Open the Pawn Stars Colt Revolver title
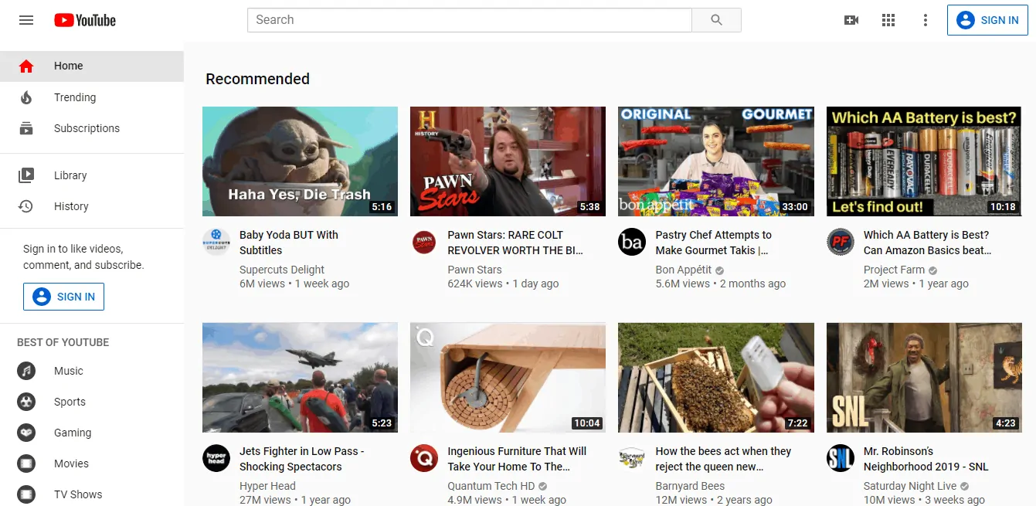This screenshot has width=1036, height=506. (515, 243)
